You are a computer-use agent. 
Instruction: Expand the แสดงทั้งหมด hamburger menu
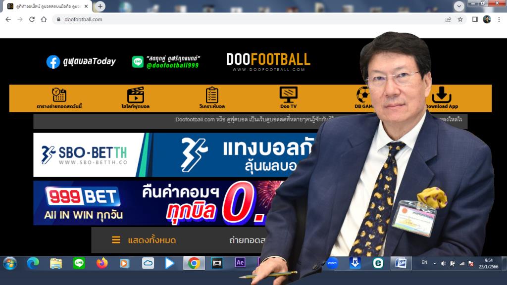click(x=115, y=240)
